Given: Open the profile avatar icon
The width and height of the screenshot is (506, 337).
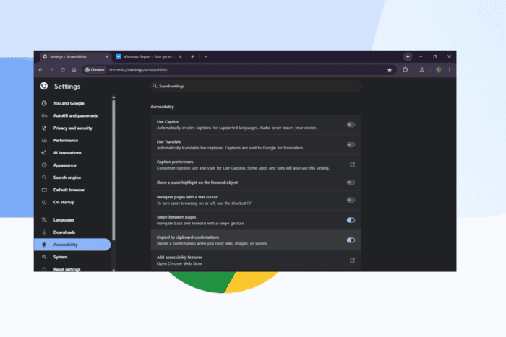Looking at the screenshot, I should coord(438,70).
